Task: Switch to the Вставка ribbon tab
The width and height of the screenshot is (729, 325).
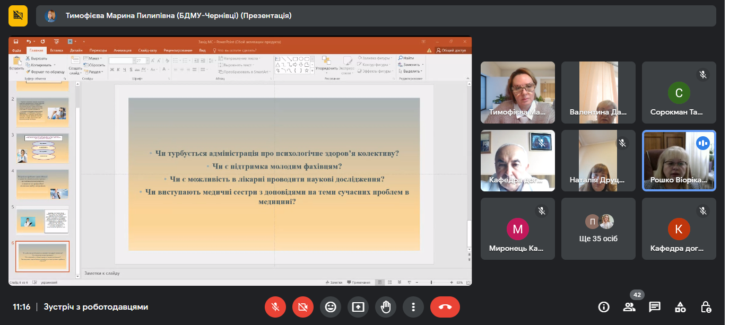Action: coord(56,50)
